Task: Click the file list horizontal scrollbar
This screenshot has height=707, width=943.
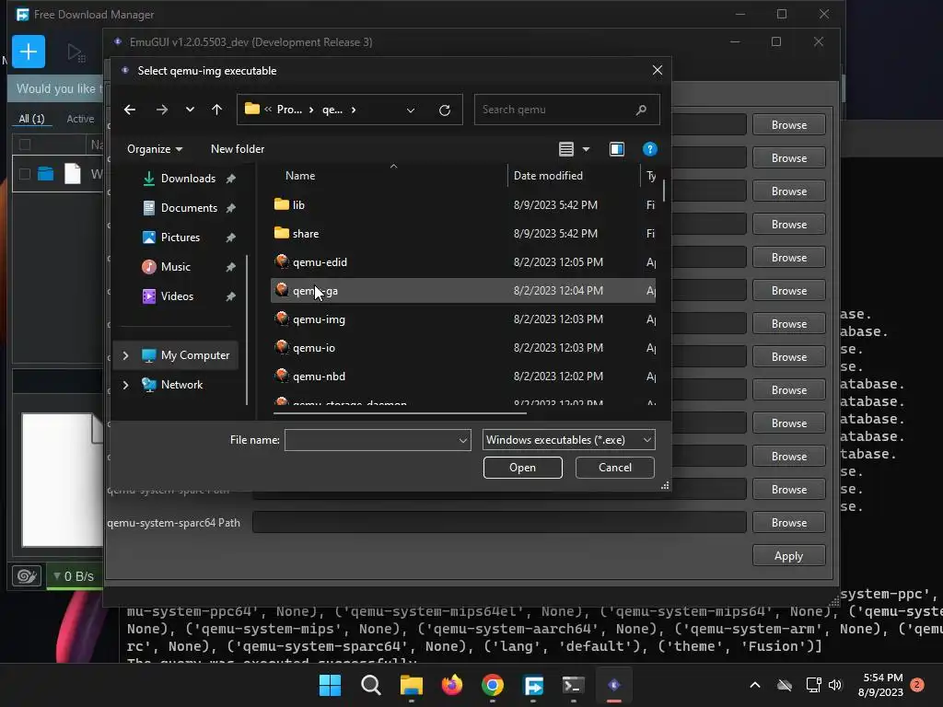Action: (x=400, y=413)
